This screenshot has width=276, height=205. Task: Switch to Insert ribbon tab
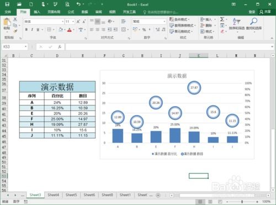37,12
